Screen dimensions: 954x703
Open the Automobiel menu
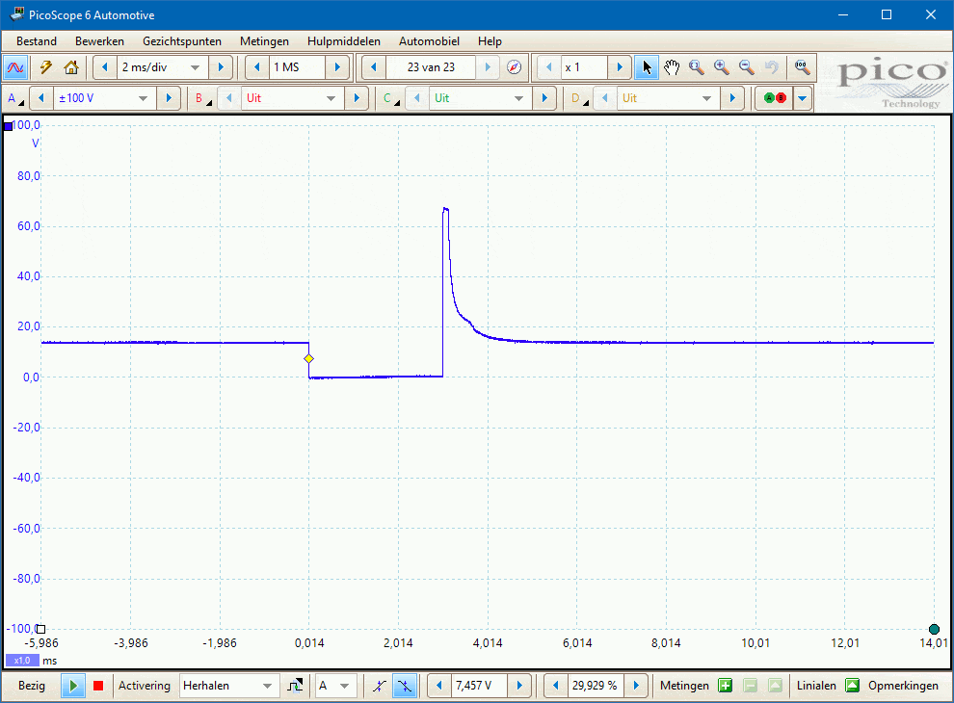coord(429,41)
